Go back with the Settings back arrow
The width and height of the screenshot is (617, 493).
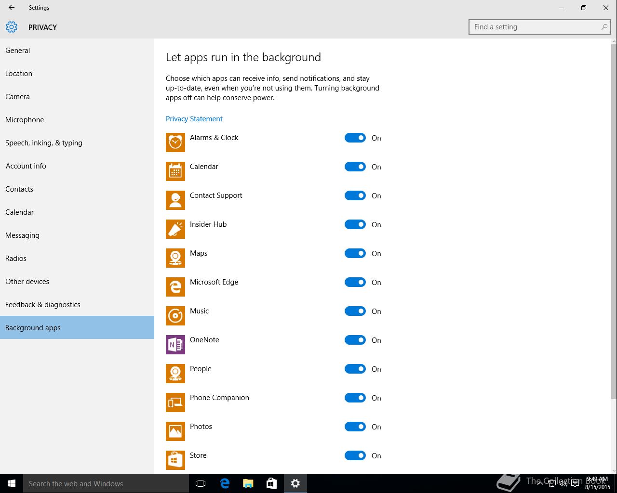(12, 8)
